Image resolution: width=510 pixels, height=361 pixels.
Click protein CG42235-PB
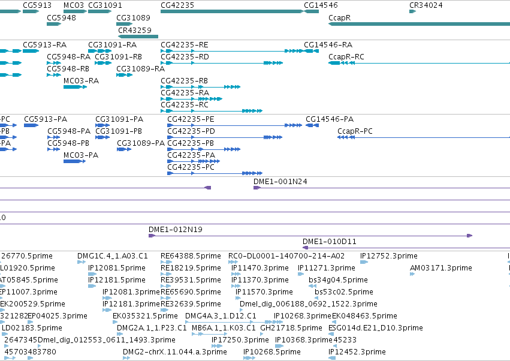[x=204, y=149]
